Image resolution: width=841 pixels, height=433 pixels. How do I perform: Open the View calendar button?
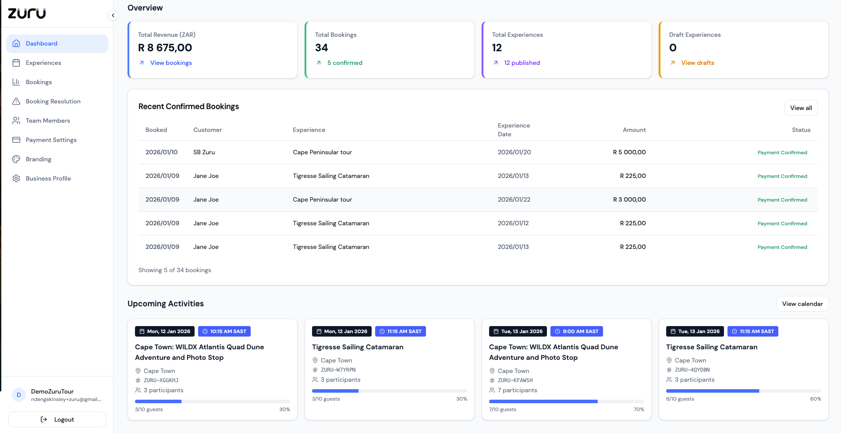click(x=802, y=304)
